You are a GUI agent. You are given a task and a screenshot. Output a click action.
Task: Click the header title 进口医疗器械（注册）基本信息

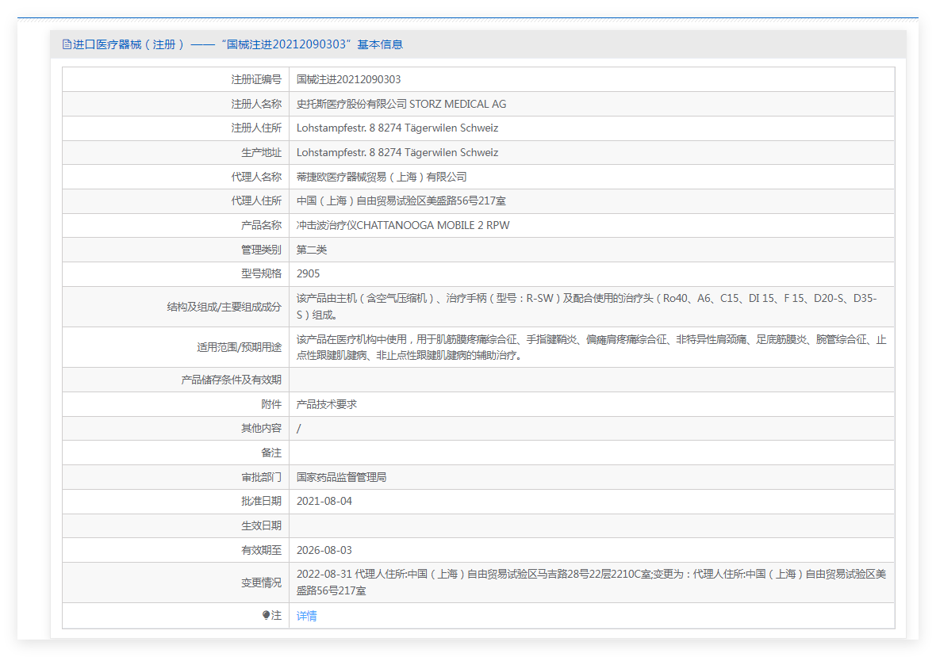click(238, 44)
